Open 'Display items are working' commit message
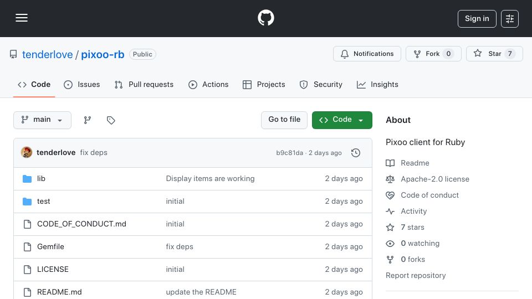 (x=210, y=179)
